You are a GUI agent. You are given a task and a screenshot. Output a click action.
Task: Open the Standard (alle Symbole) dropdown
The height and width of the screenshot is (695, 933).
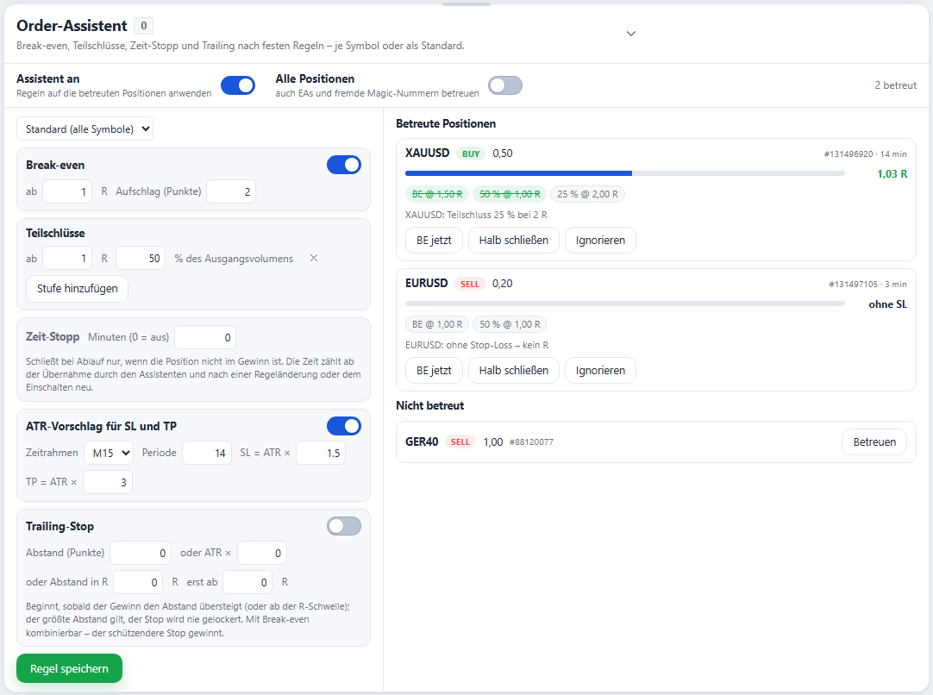pos(85,129)
